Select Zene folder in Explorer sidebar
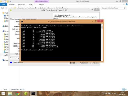This screenshot has width=128, height=96. [x=6, y=50]
